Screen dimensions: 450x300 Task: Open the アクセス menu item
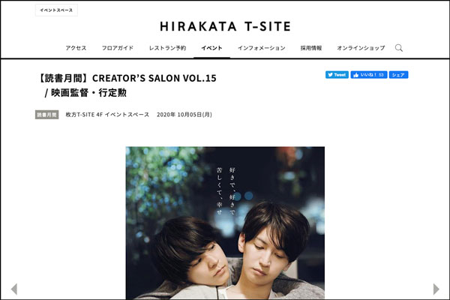(76, 48)
